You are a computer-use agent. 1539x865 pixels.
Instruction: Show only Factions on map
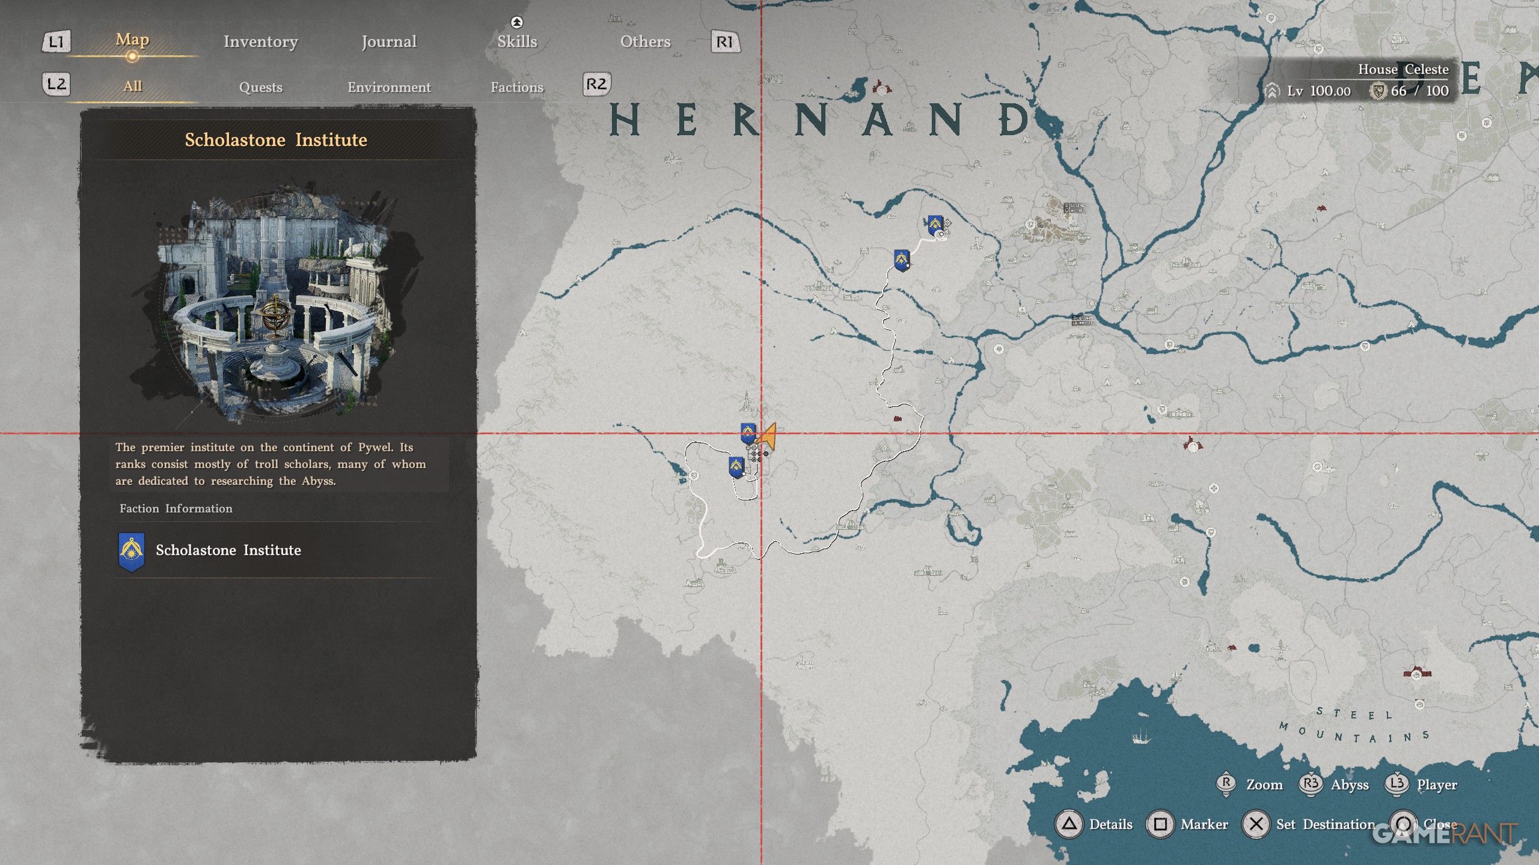516,88
